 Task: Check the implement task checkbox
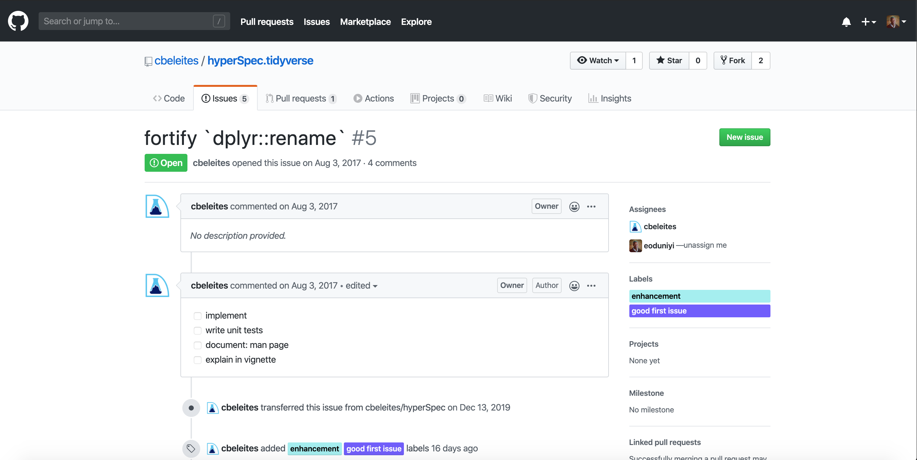(198, 316)
